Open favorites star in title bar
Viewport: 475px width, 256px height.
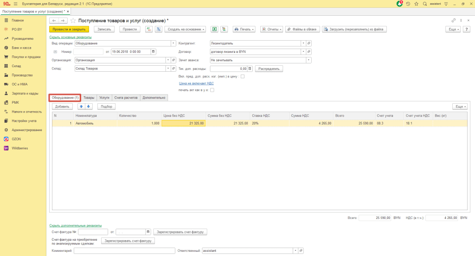416,4
